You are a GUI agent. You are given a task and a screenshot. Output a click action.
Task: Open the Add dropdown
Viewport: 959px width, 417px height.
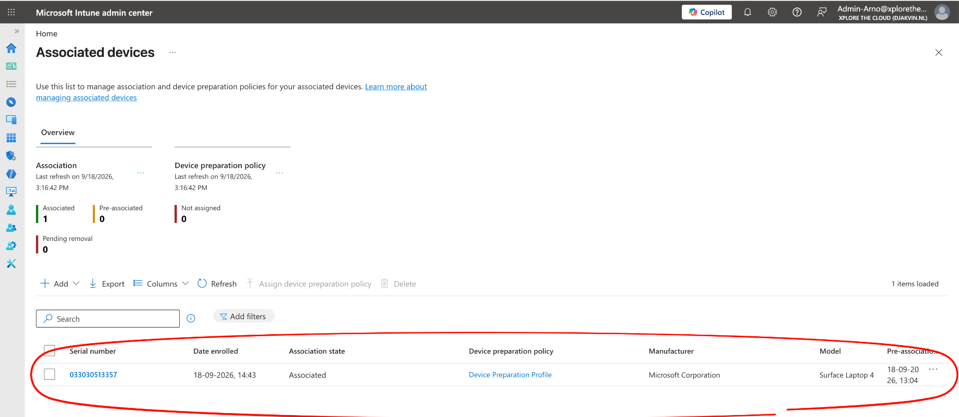(60, 284)
